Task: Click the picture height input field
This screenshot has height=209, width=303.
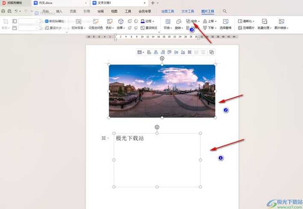Action: click(x=29, y=21)
